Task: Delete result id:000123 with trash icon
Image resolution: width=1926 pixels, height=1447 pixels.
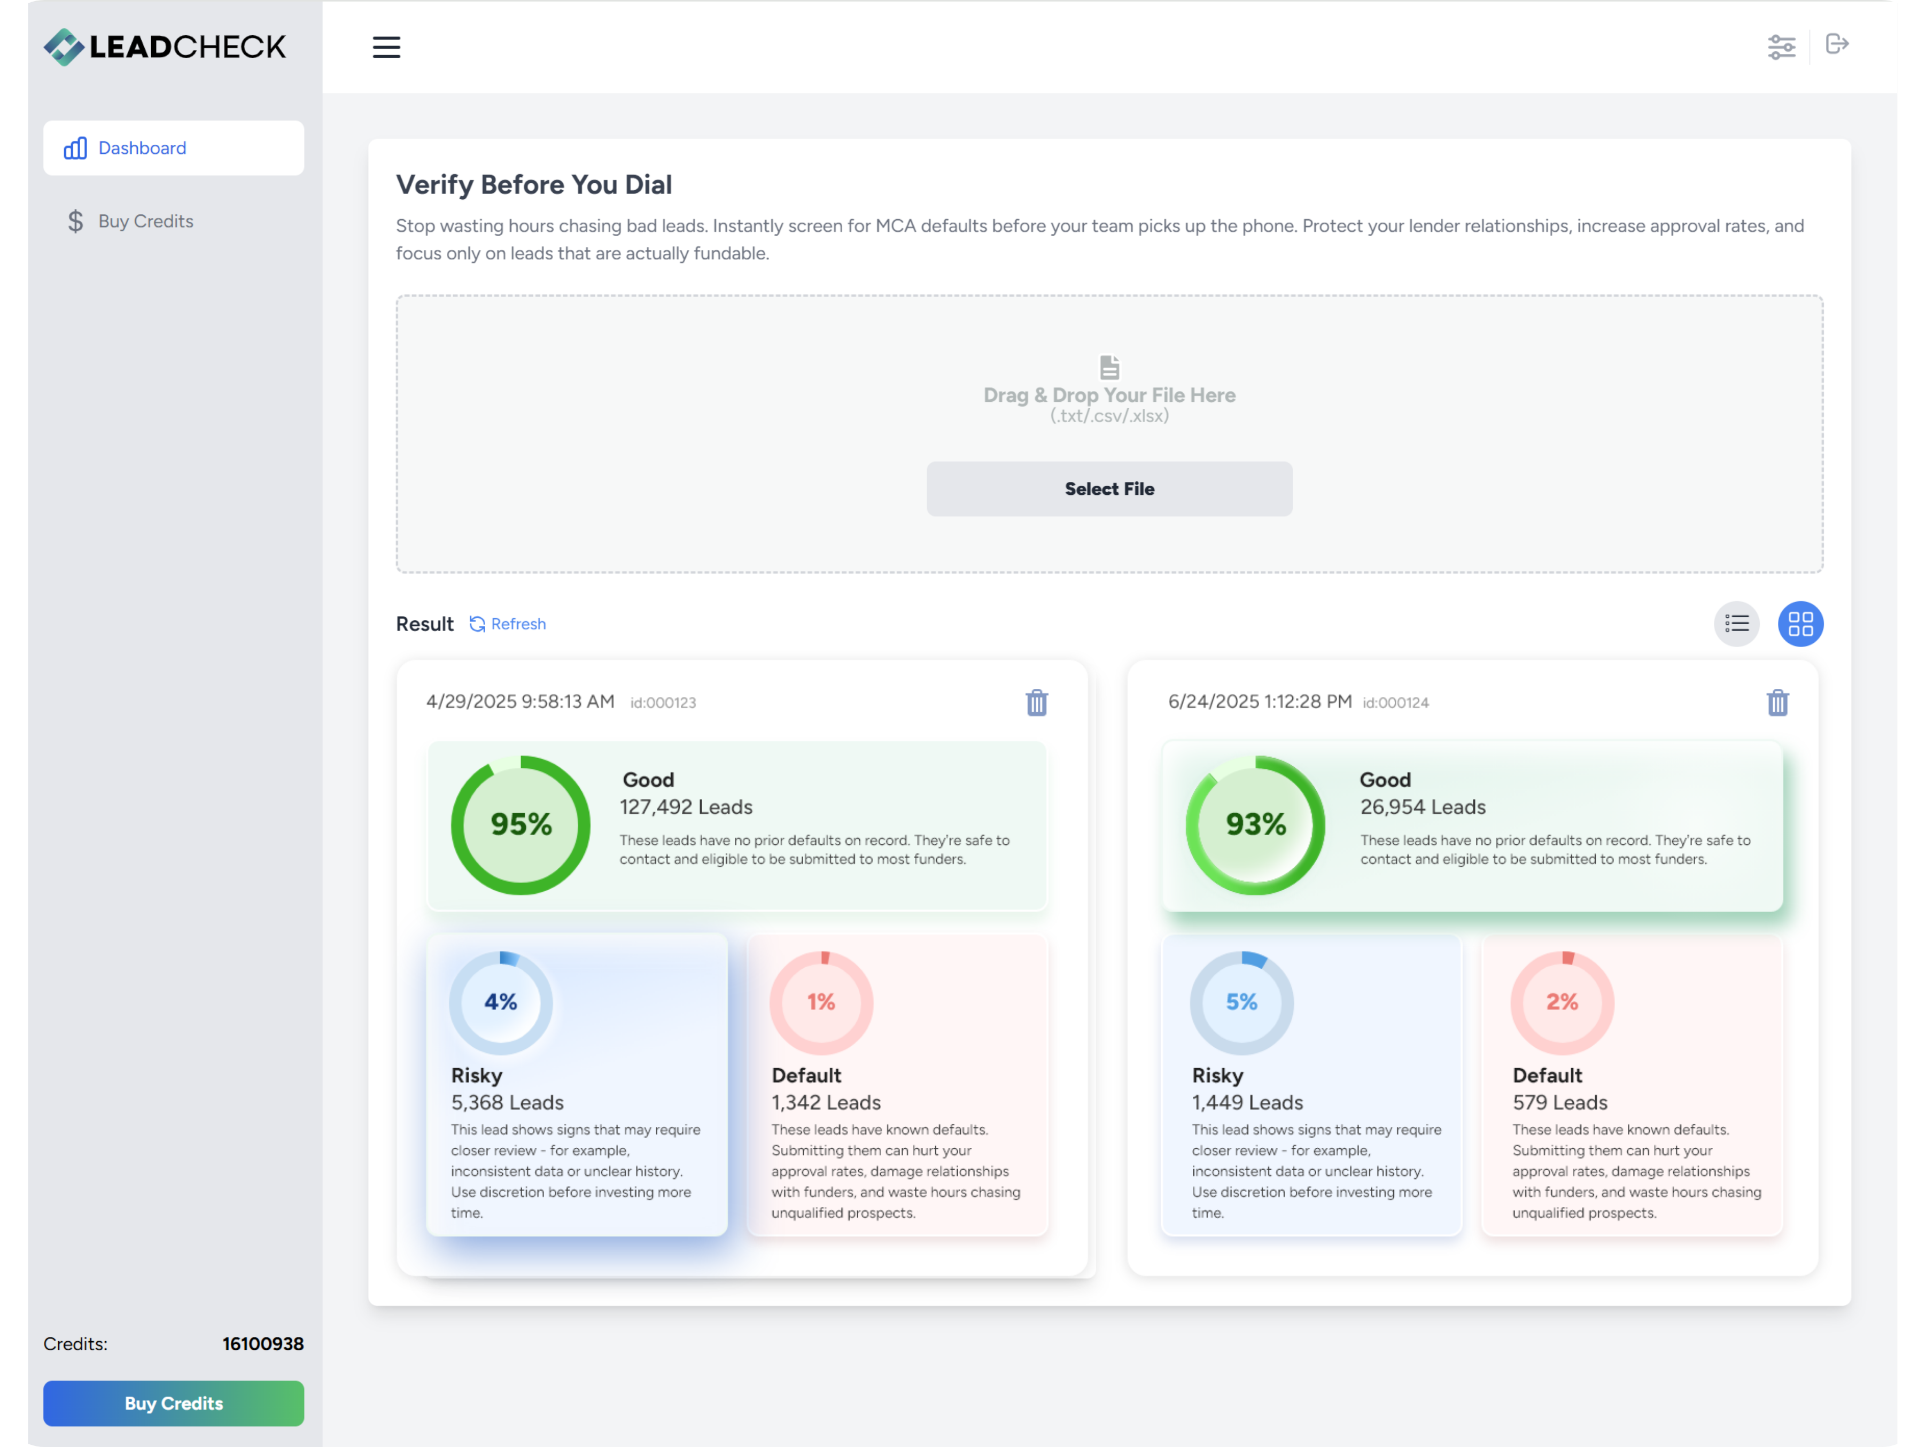Action: click(x=1036, y=703)
